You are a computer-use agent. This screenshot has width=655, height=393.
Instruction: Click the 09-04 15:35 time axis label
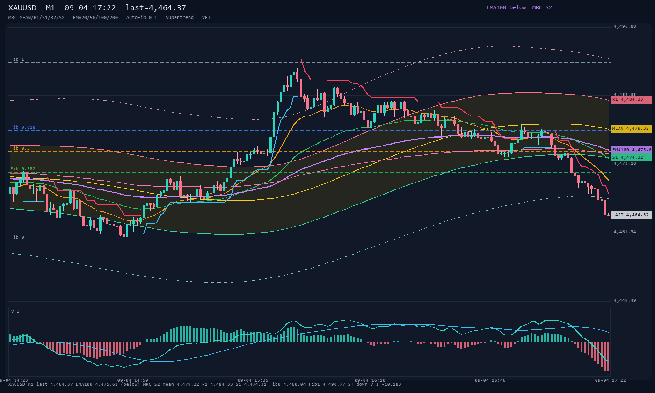coord(253,380)
